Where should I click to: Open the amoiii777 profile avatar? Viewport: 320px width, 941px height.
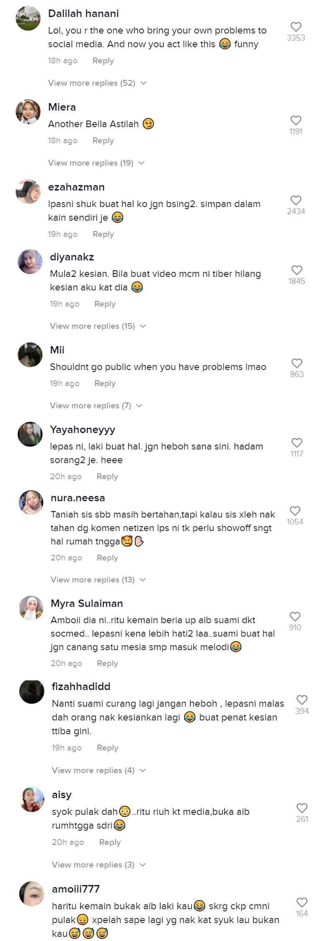pos(32,894)
